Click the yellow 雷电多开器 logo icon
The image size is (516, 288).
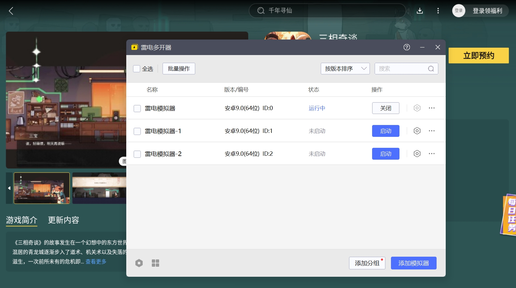134,47
